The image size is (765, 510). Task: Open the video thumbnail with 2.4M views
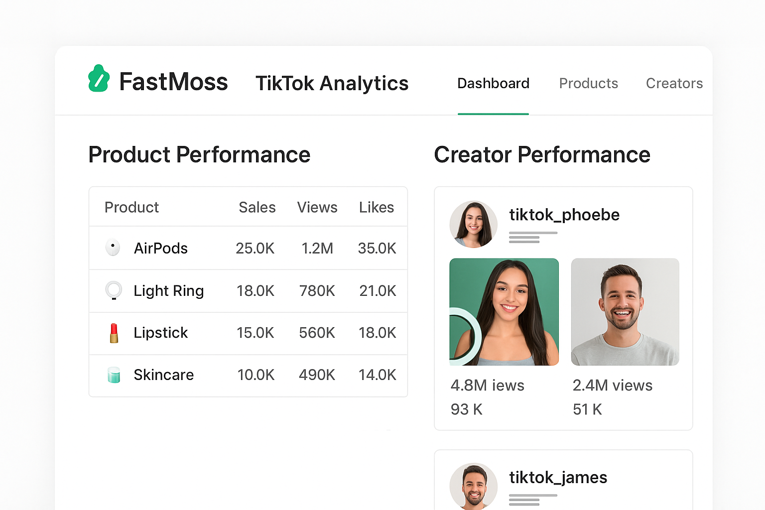tap(625, 312)
